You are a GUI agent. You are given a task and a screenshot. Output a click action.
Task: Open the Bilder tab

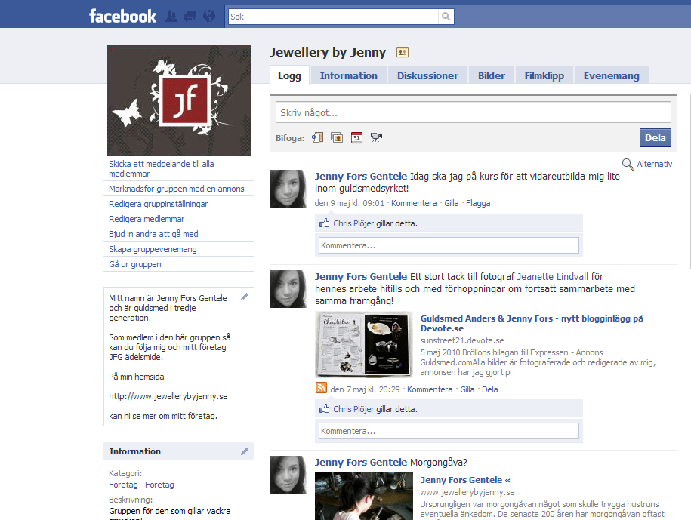tap(492, 75)
